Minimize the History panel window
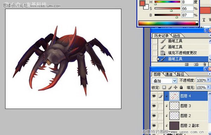 coord(206,30)
